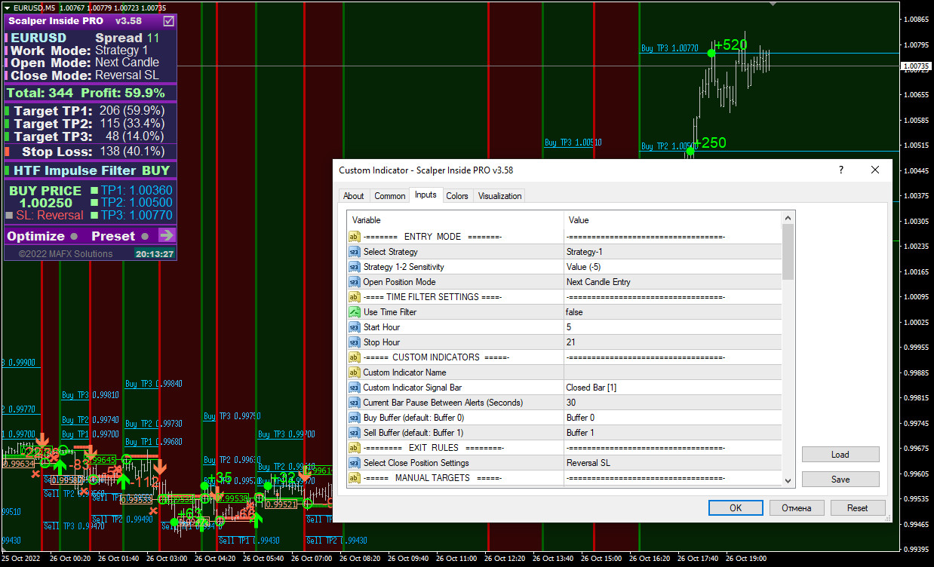Click the scrollbar thumb in the Inputs list
This screenshot has width=934, height=567.
(788, 252)
